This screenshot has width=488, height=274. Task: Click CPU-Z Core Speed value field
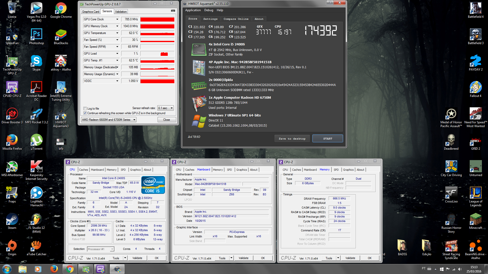point(99,226)
